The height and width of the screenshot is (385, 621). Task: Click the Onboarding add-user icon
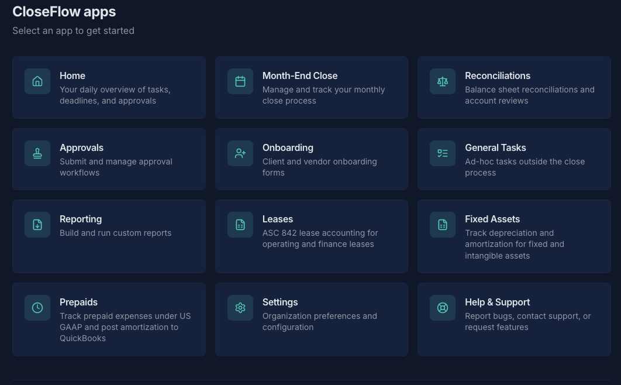click(240, 153)
